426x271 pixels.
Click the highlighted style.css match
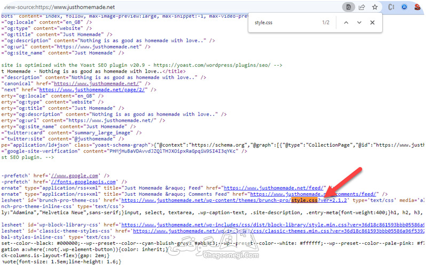pos(304,200)
